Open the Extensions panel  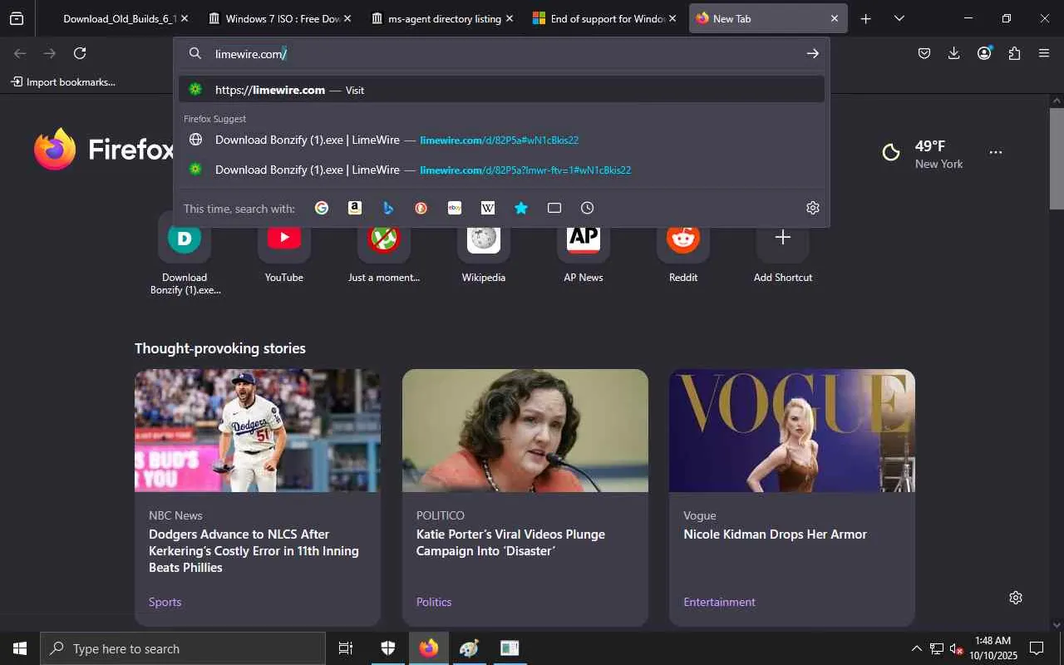pyautogui.click(x=1014, y=53)
